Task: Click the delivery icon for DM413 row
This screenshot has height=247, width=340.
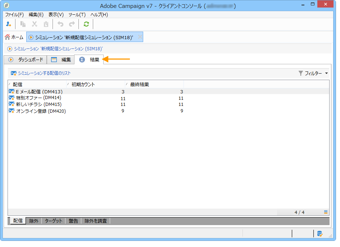Action: (x=12, y=92)
